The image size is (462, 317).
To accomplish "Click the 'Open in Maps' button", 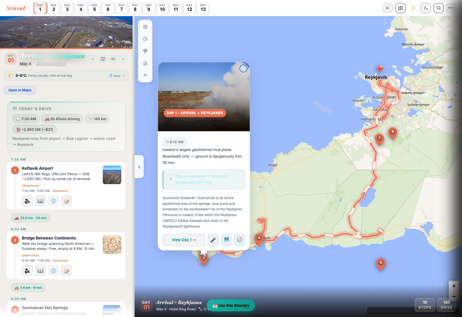I will point(20,90).
